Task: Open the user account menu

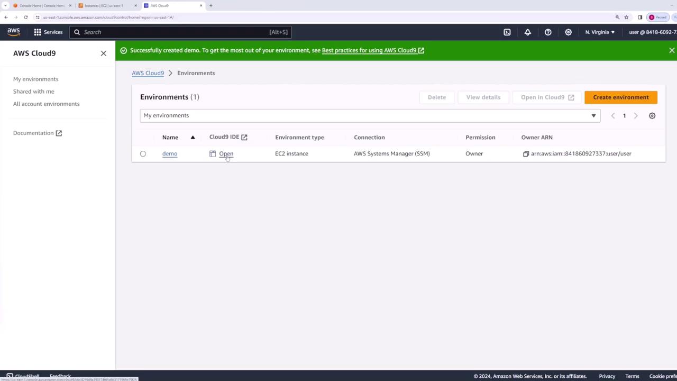Action: tap(653, 32)
